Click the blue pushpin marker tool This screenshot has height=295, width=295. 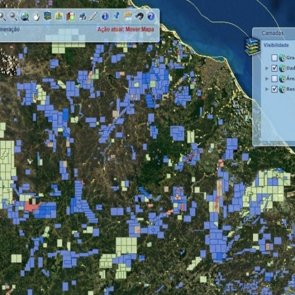(x=116, y=16)
